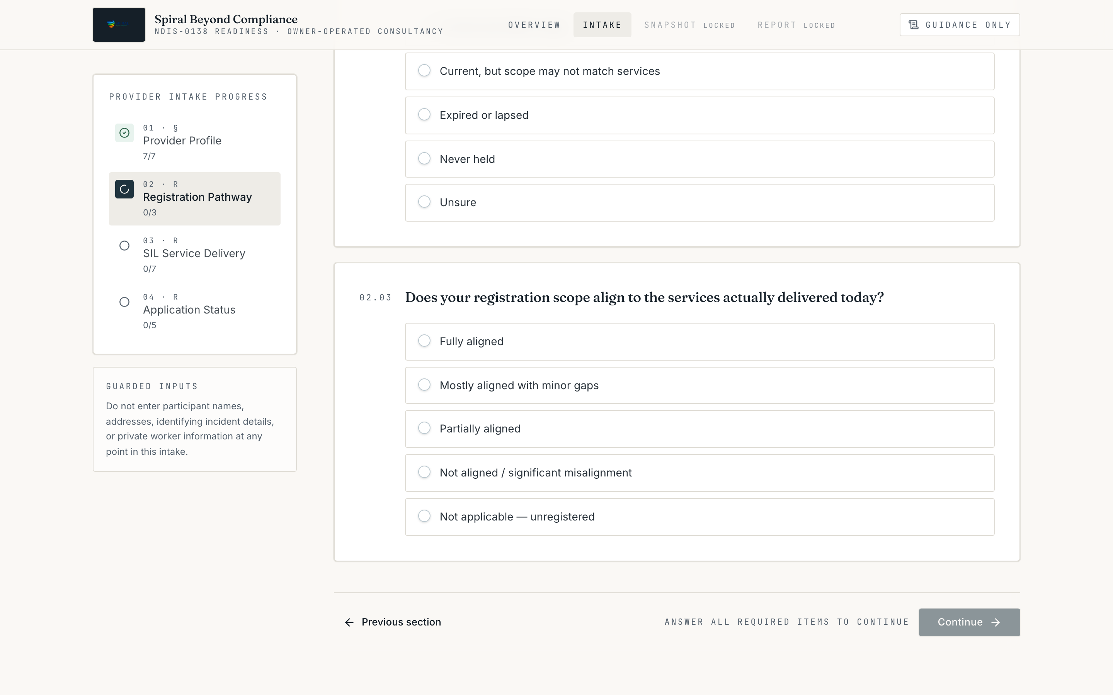Click the 'Spiral Beyond Compliance' title text

click(x=226, y=19)
